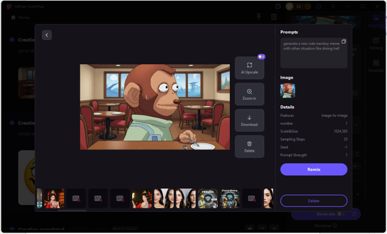The image size is (387, 234).
Task: Select first failed-image placeholder thumbnail
Action: click(76, 199)
